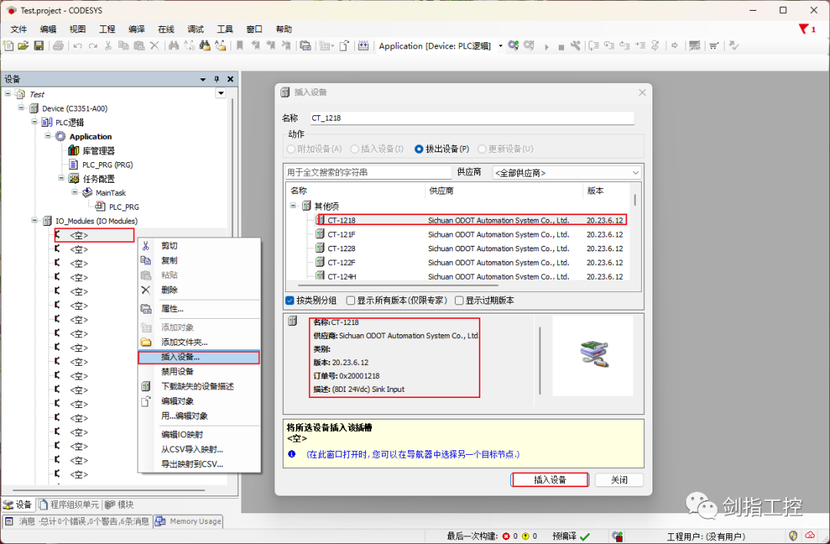Open the 设备 panel dropdown arrow
This screenshot has height=544, width=830.
click(x=203, y=79)
